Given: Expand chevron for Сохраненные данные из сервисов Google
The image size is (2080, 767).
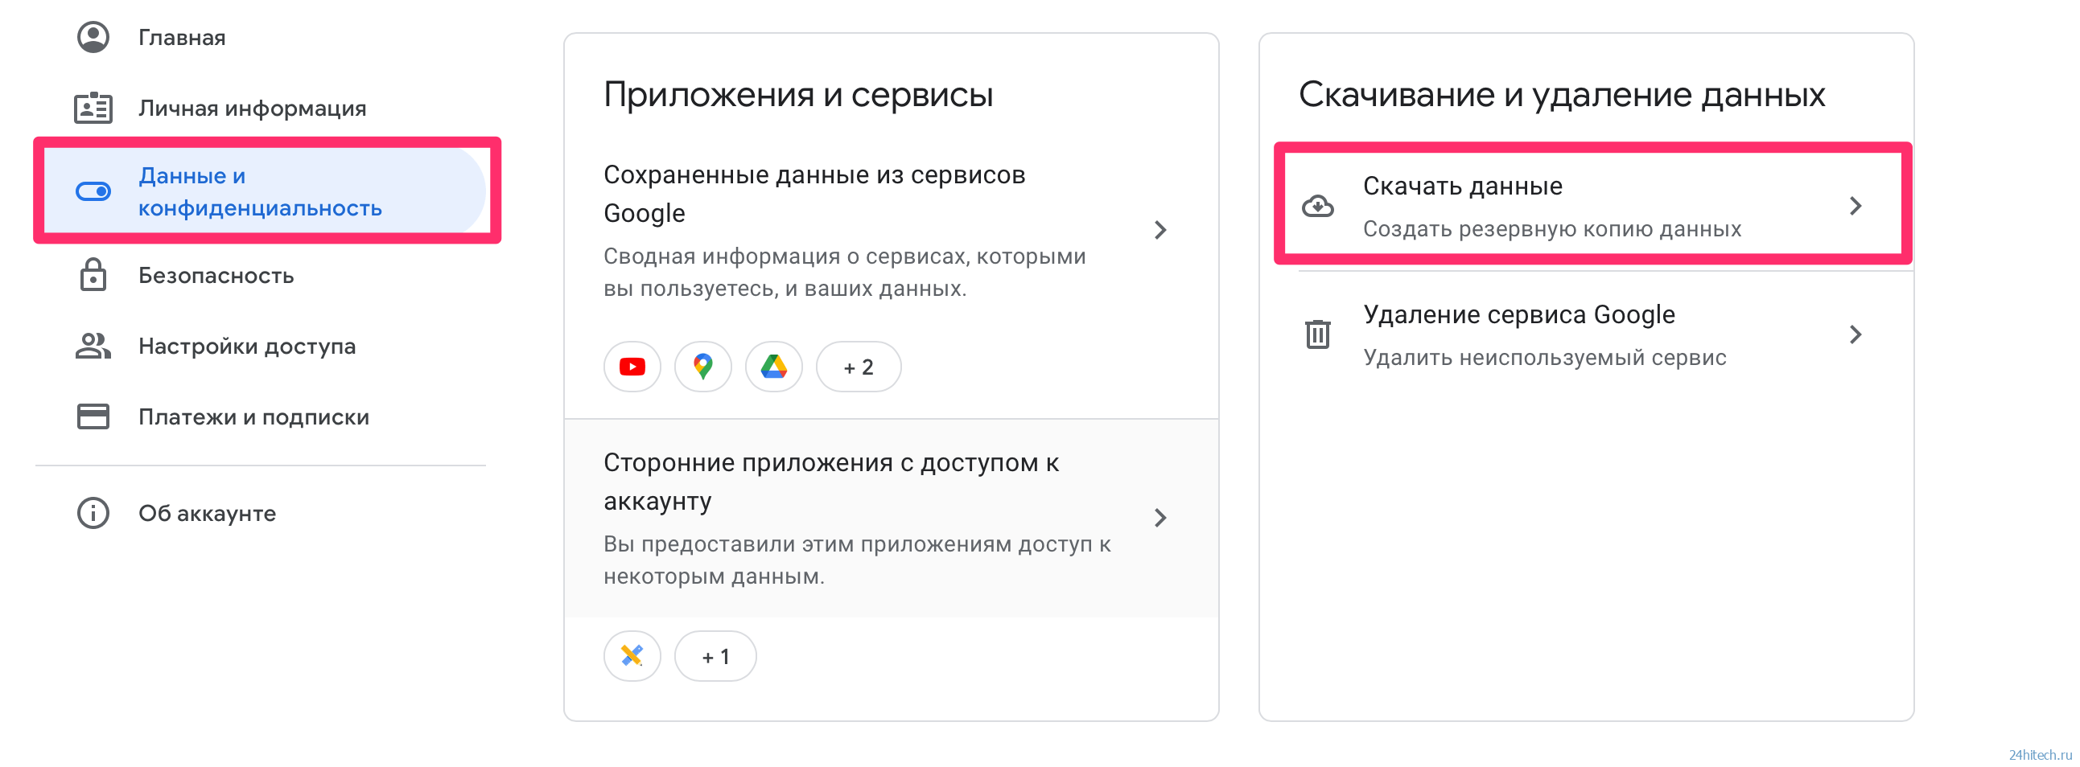Looking at the screenshot, I should tap(1160, 230).
